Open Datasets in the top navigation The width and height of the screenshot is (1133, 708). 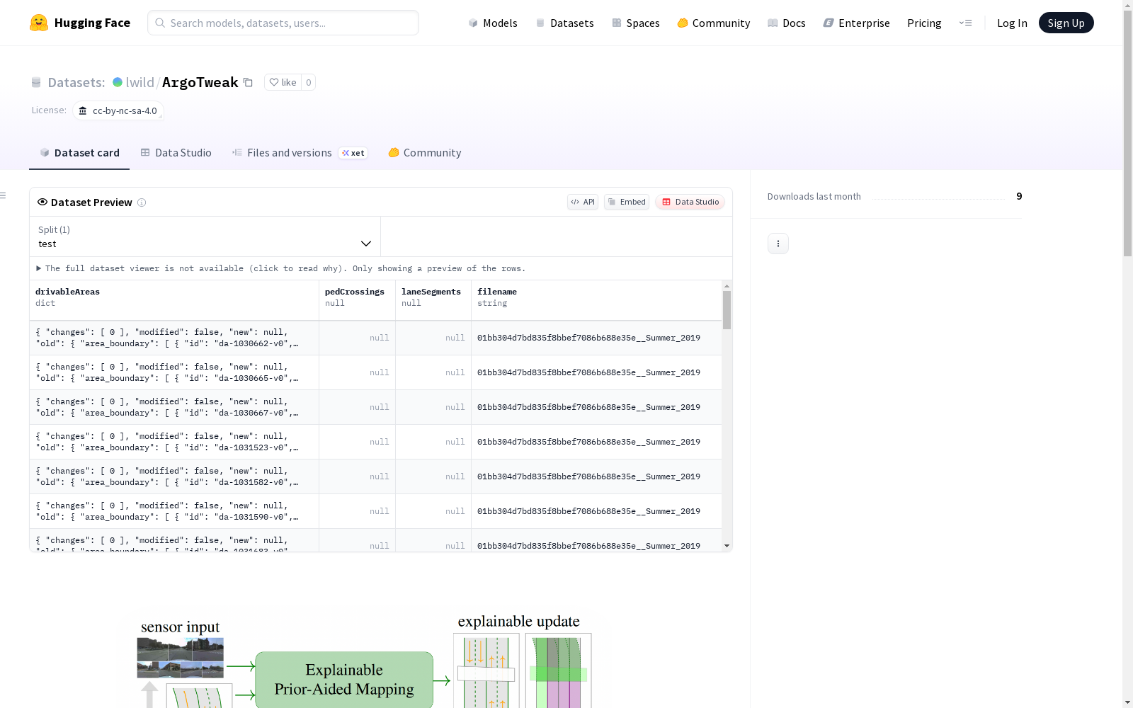[x=564, y=23]
